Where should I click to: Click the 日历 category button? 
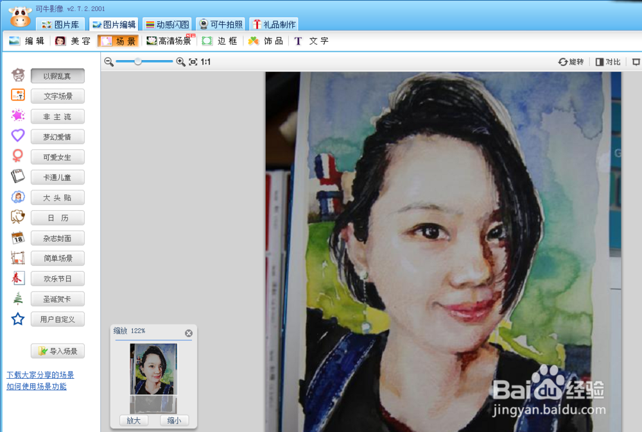pos(58,218)
